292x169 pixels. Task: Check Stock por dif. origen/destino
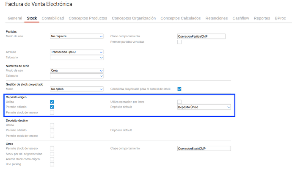point(52,154)
